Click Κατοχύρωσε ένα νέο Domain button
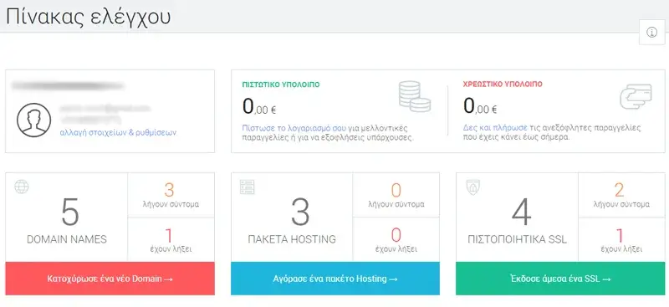This screenshot has height=307, width=669. pos(110,279)
